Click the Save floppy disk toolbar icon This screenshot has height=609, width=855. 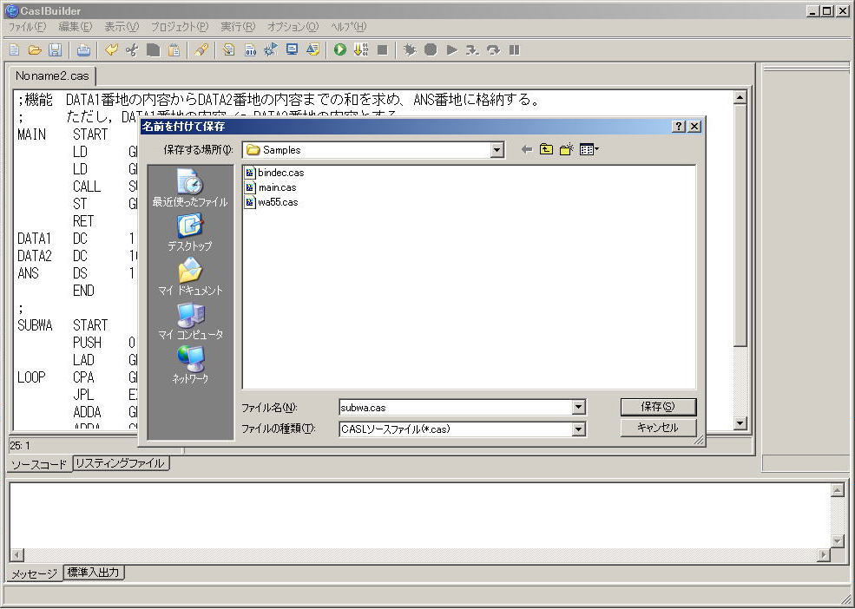coord(55,50)
